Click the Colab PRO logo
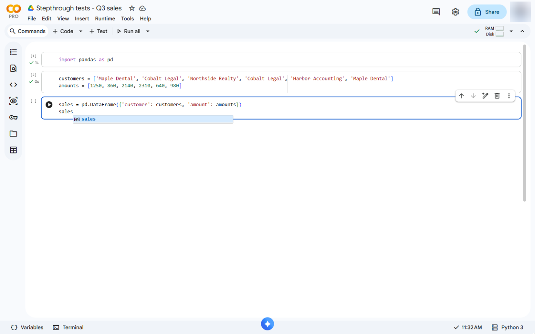This screenshot has height=334, width=535. [14, 12]
